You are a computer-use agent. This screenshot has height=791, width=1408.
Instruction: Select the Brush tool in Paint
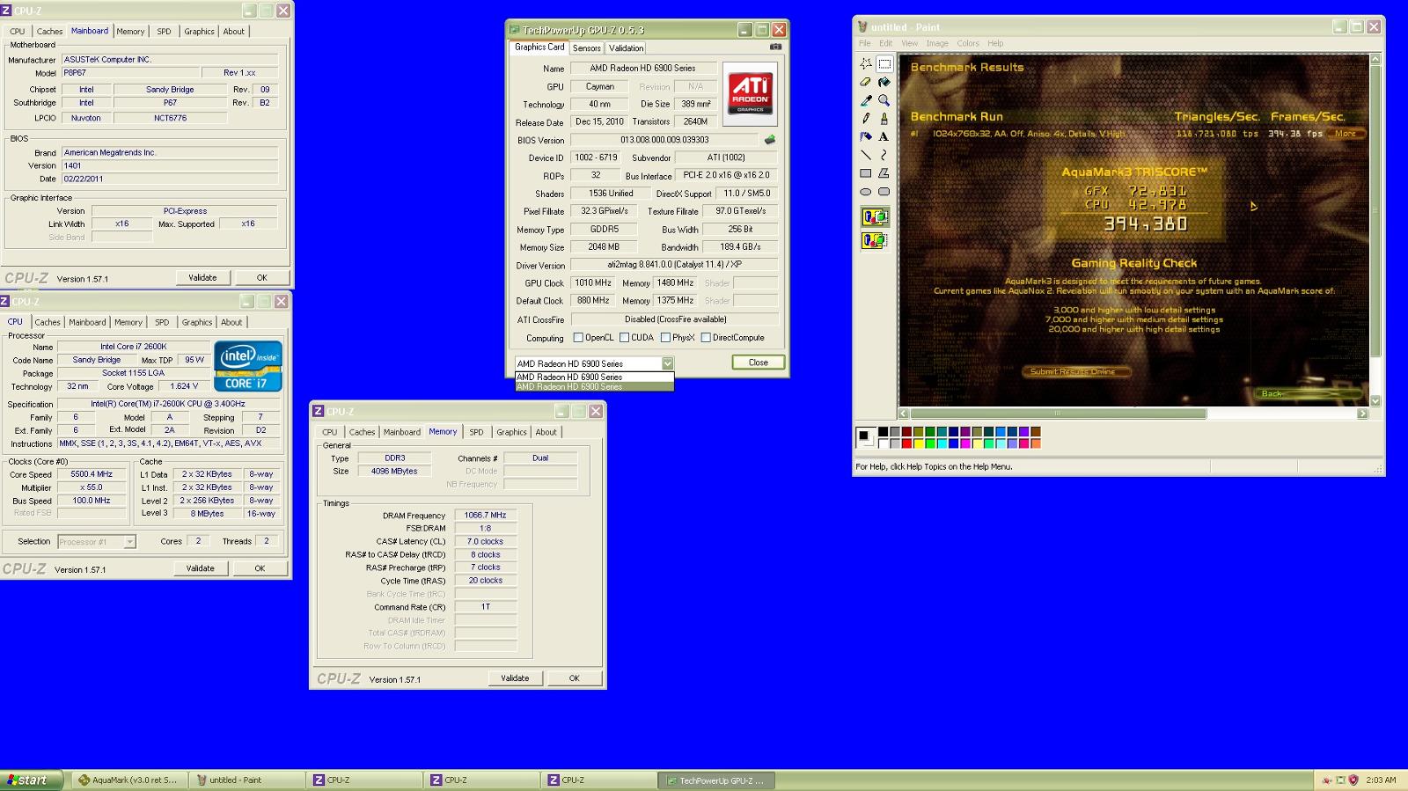click(884, 118)
